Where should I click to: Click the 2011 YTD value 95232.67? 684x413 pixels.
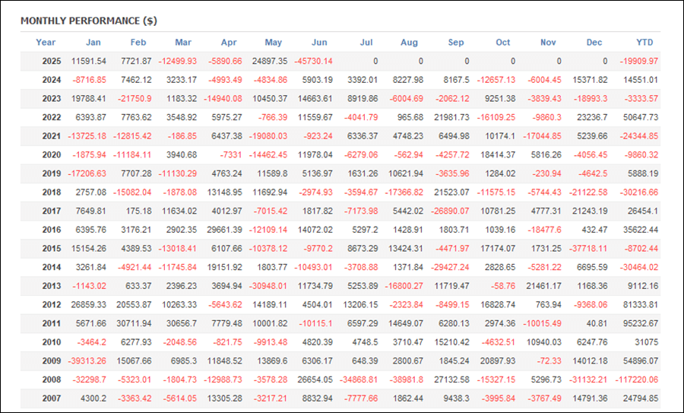641,323
